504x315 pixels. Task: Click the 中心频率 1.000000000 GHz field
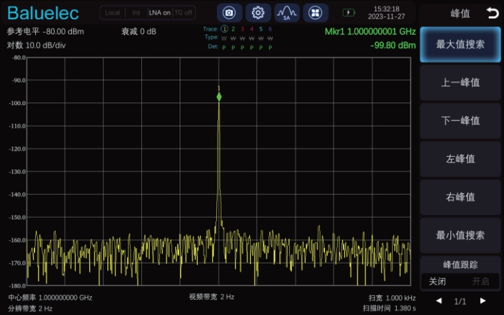tap(50, 298)
